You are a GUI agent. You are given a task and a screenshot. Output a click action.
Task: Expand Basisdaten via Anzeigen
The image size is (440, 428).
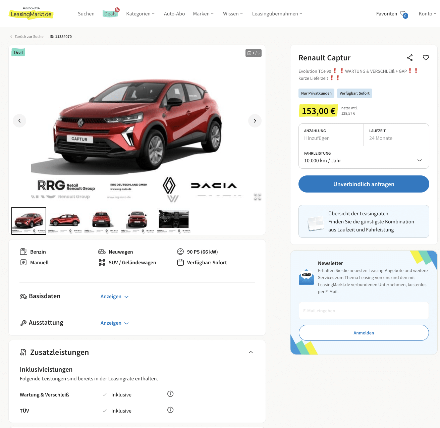(x=115, y=297)
